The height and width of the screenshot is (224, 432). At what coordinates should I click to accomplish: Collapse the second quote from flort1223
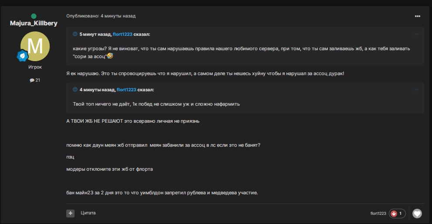[x=75, y=90]
